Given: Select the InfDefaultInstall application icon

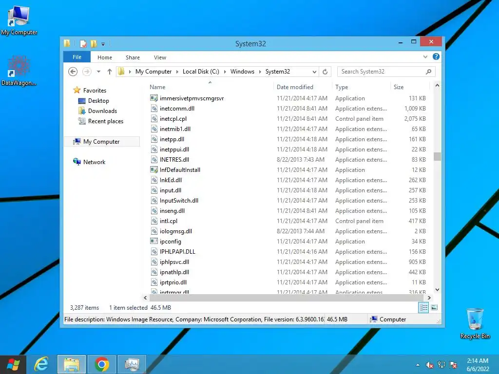Looking at the screenshot, I should pos(154,169).
